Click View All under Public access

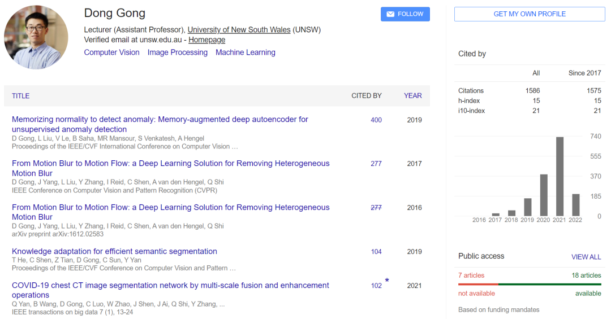pyautogui.click(x=586, y=257)
